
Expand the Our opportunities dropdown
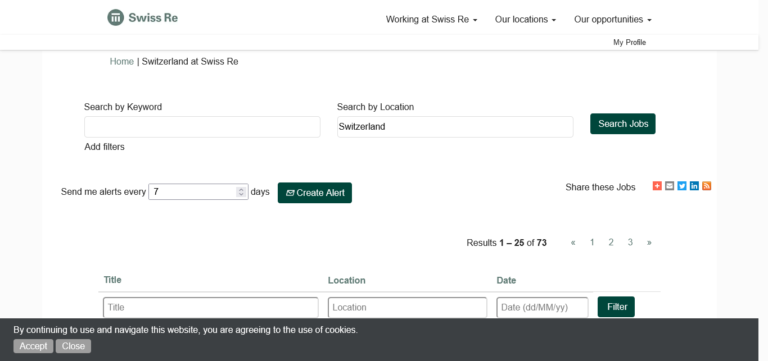[x=612, y=19]
